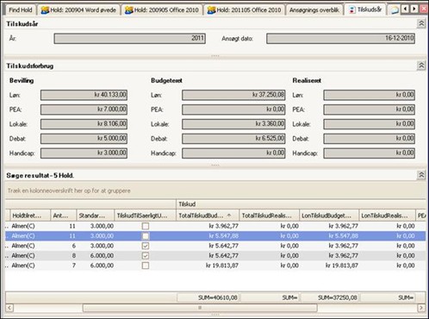Sort by the Holdtilret... column header
Image resolution: width=429 pixels, height=319 pixels.
(x=30, y=216)
